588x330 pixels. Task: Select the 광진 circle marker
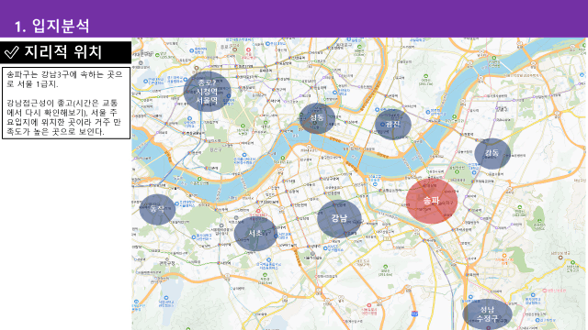[393, 125]
